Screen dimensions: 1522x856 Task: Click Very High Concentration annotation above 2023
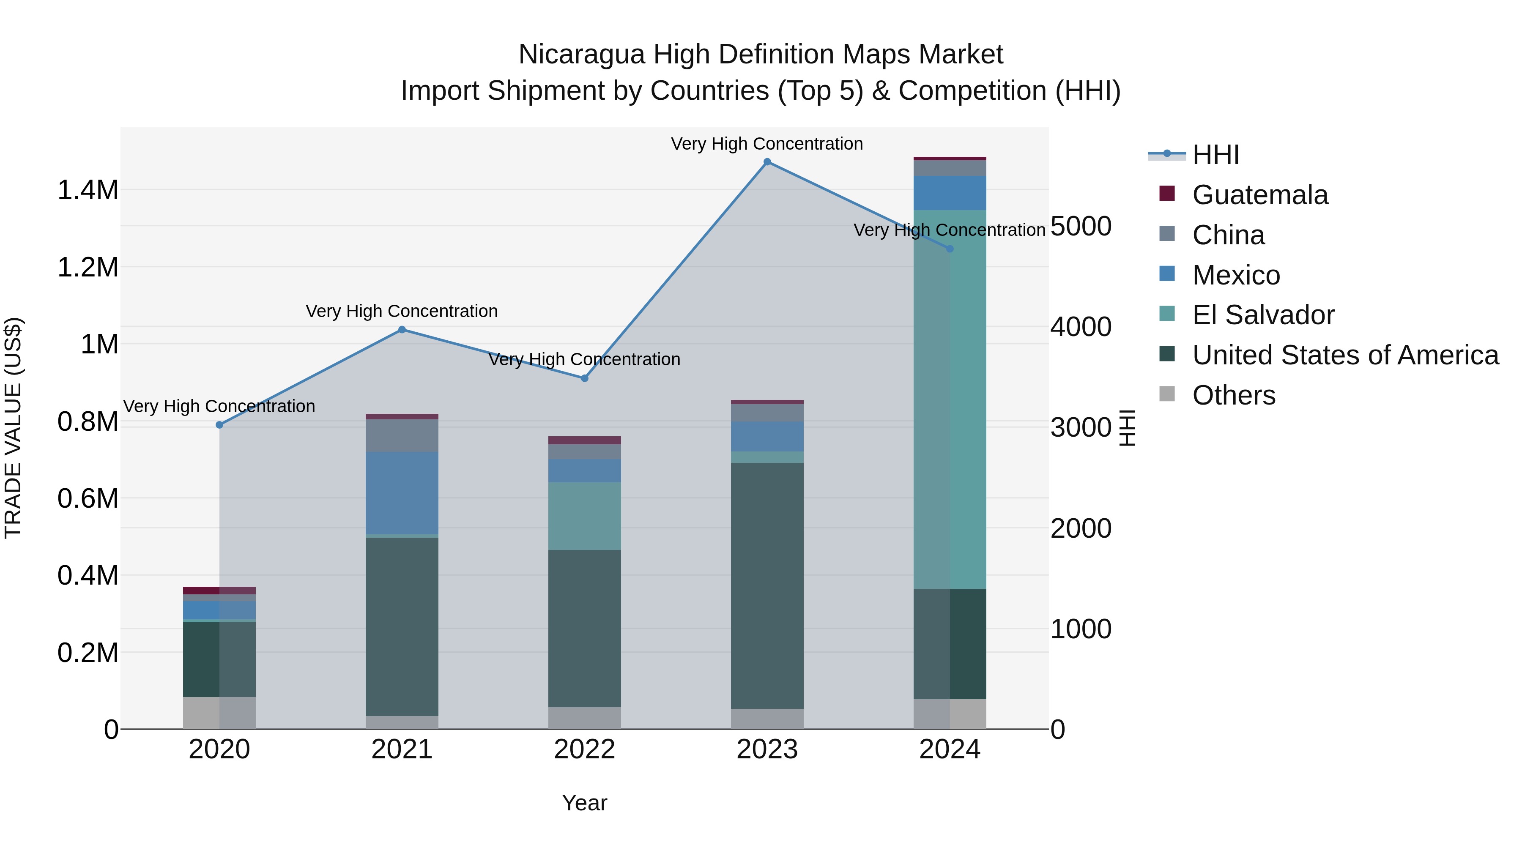point(767,144)
